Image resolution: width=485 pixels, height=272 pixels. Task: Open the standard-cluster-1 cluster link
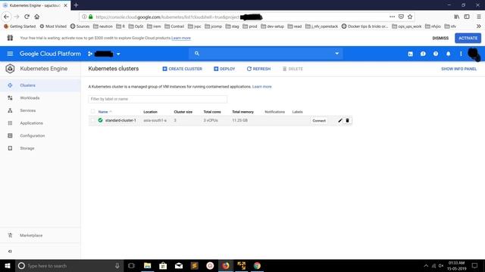pos(120,120)
